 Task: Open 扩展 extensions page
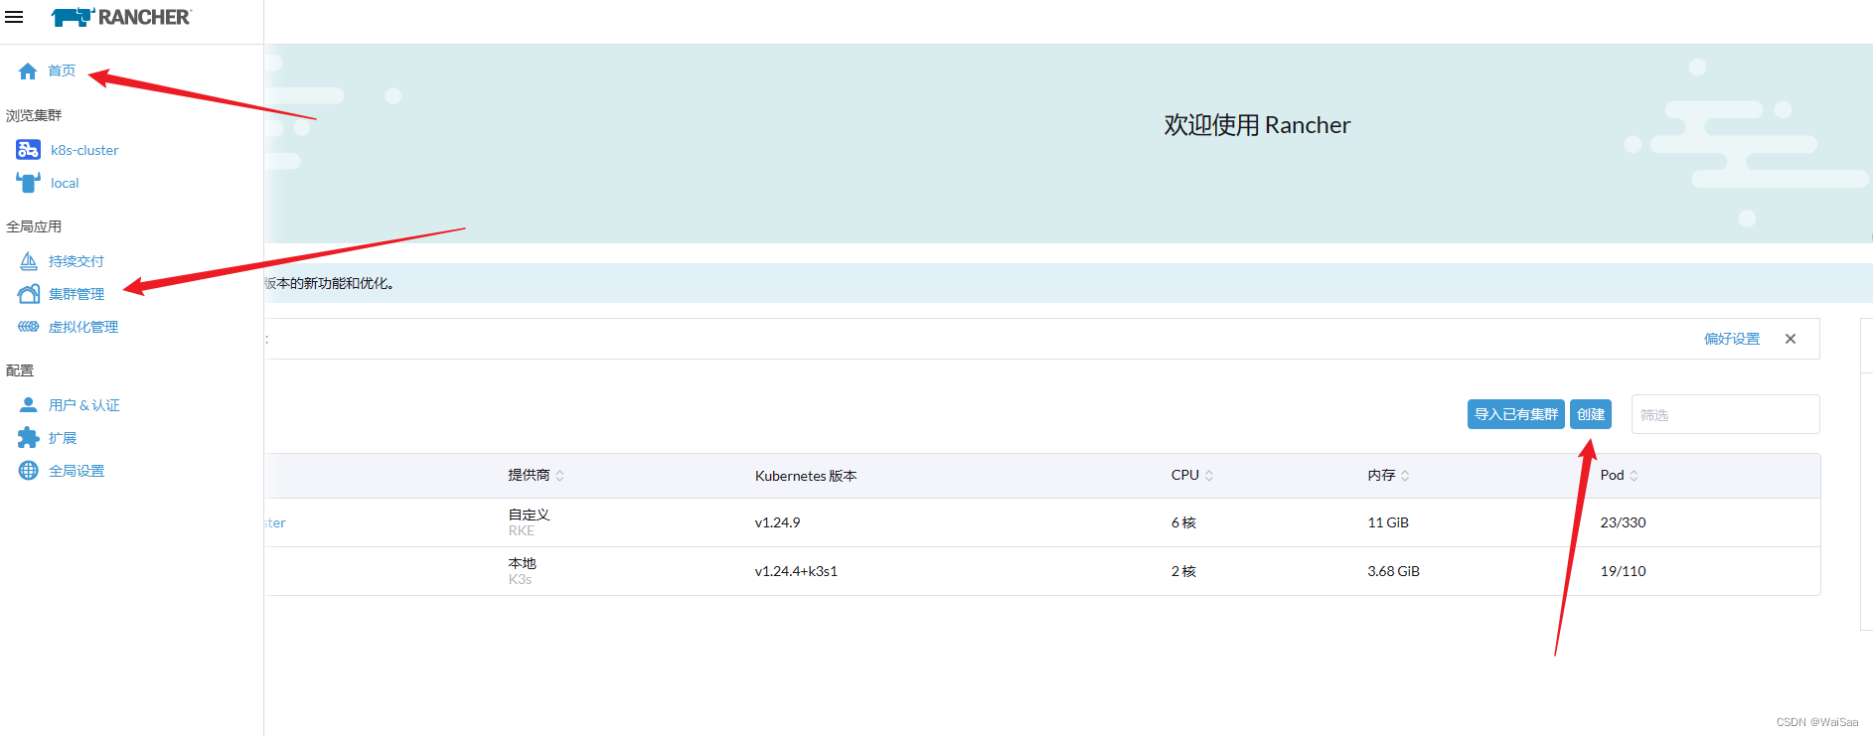(63, 438)
